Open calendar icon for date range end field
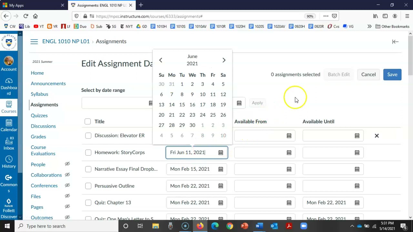This screenshot has height=232, width=413. 239,103
